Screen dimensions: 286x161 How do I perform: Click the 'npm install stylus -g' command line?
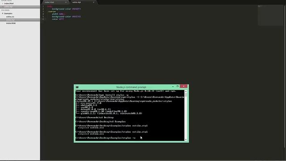[x=102, y=95]
